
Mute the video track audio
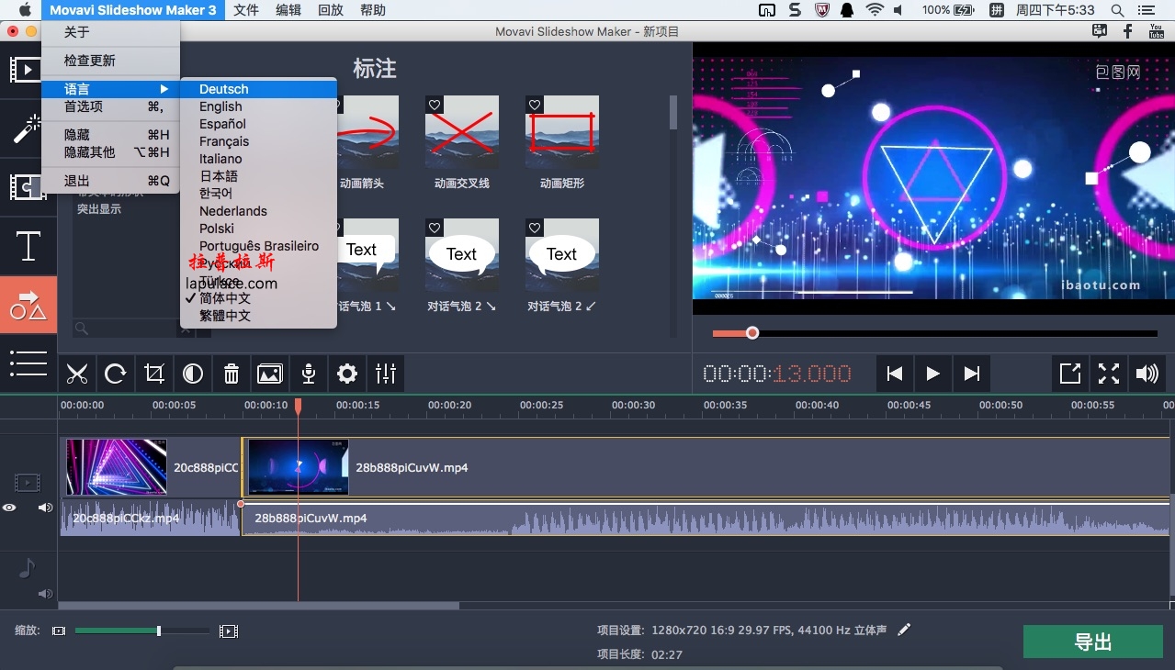tap(45, 508)
